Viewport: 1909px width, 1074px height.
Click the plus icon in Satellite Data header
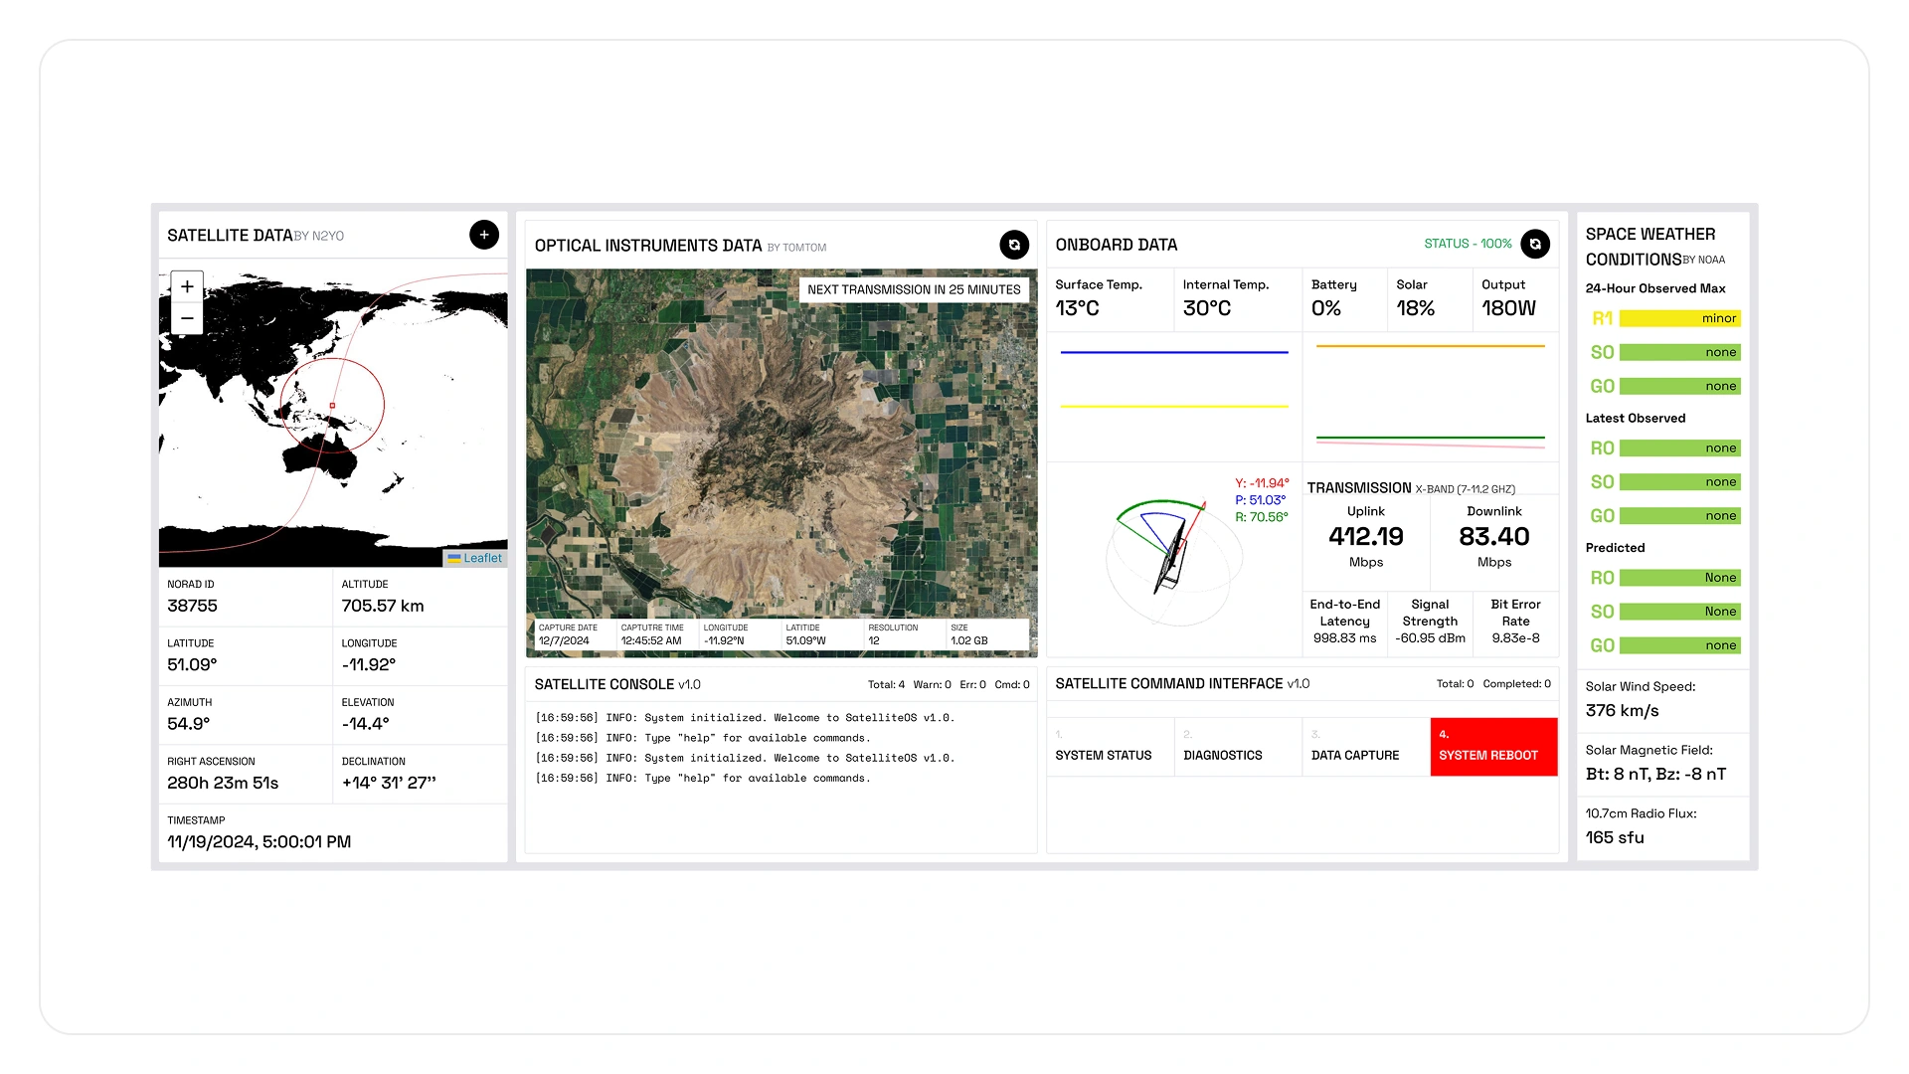484,235
